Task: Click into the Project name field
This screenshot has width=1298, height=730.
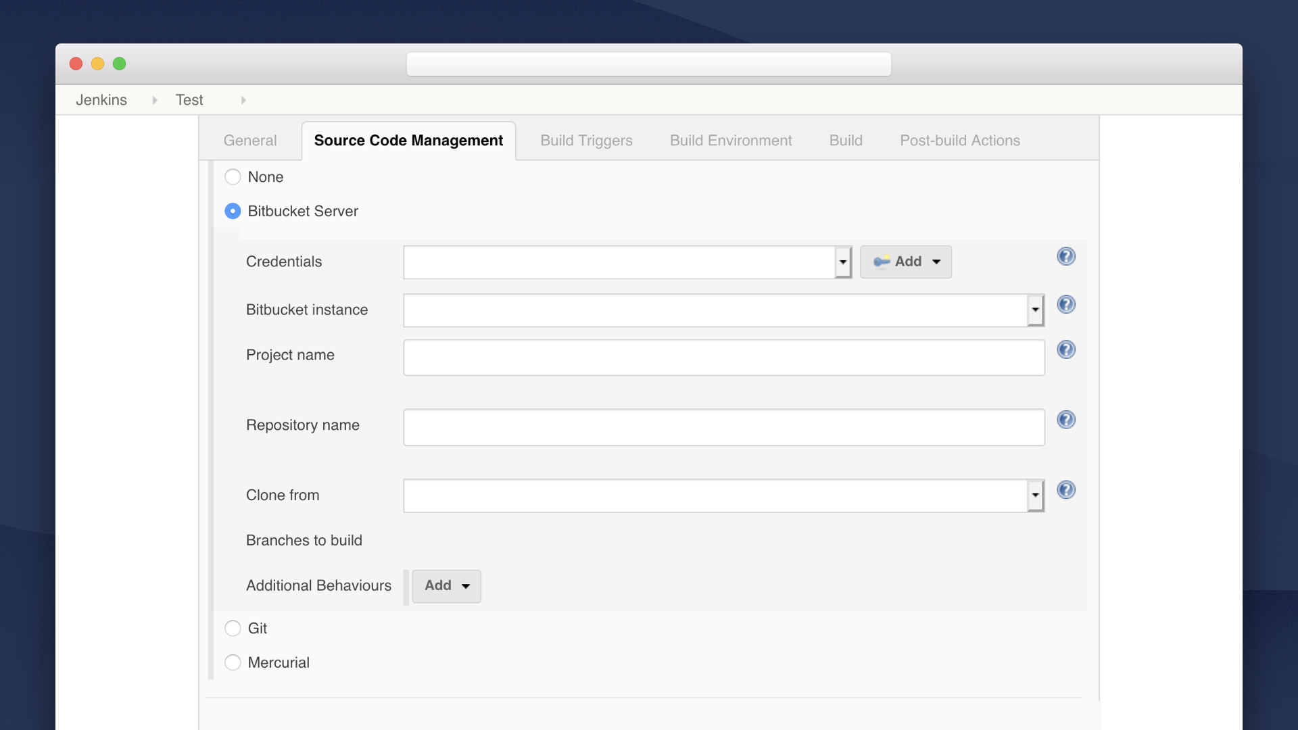Action: pyautogui.click(x=723, y=358)
